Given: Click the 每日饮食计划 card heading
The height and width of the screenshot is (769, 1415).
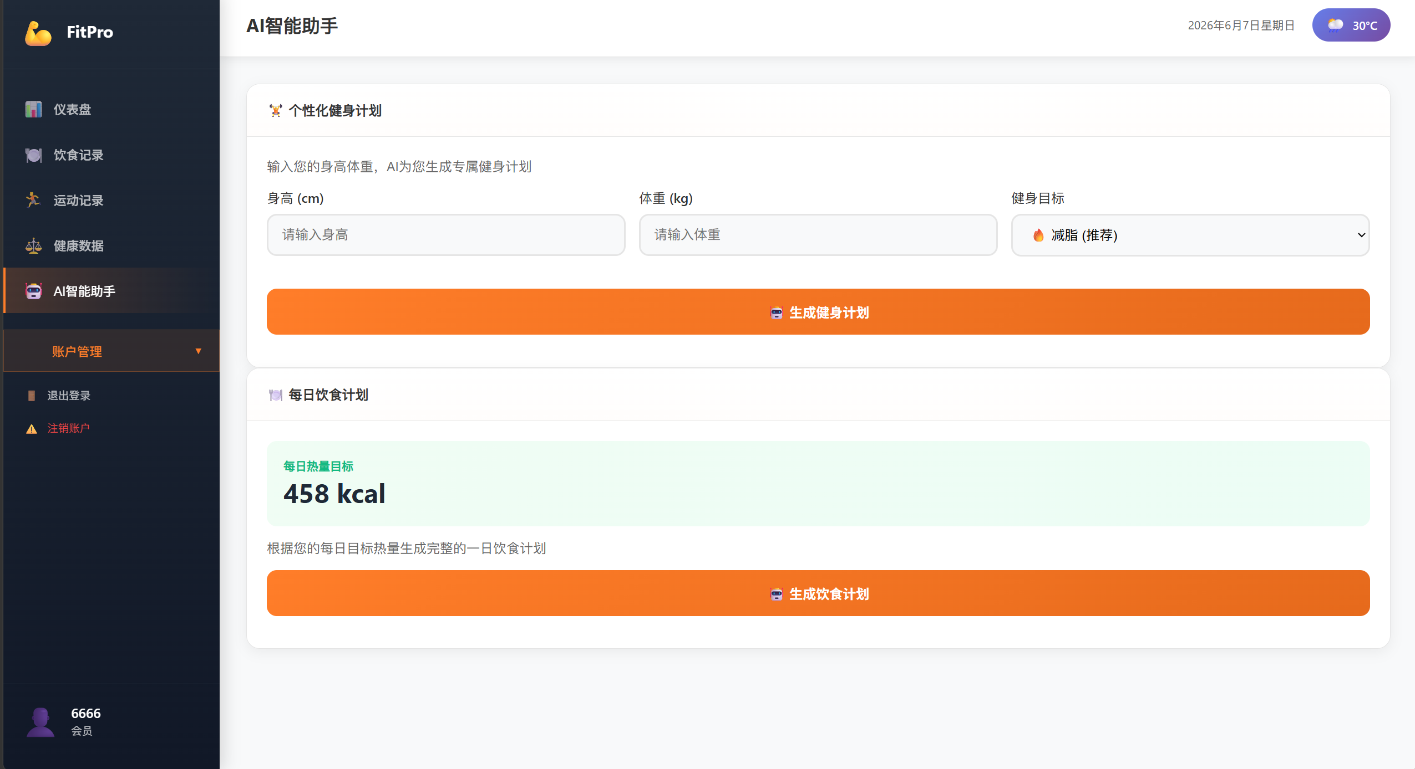Looking at the screenshot, I should (328, 395).
